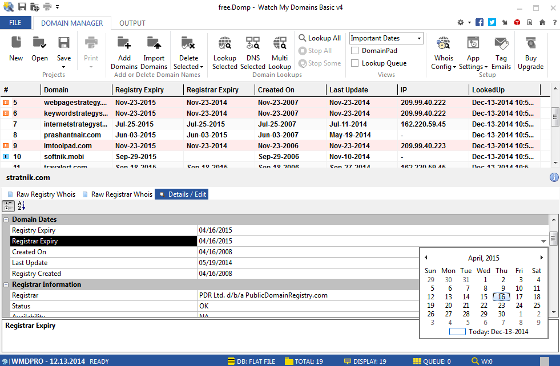
Task: Click Today: Dec-13-2014 in calendar
Action: tap(498, 332)
